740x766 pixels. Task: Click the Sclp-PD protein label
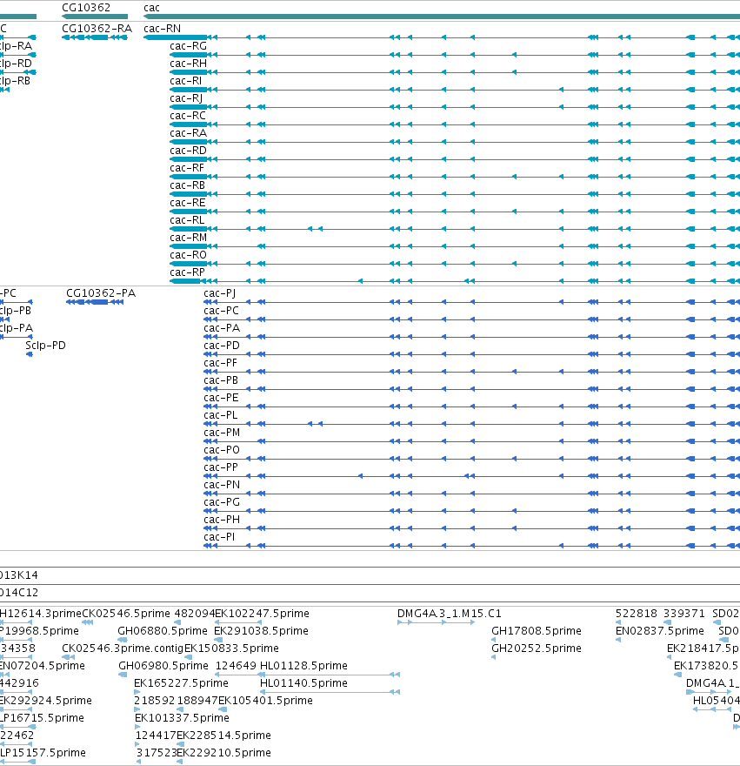coord(45,346)
